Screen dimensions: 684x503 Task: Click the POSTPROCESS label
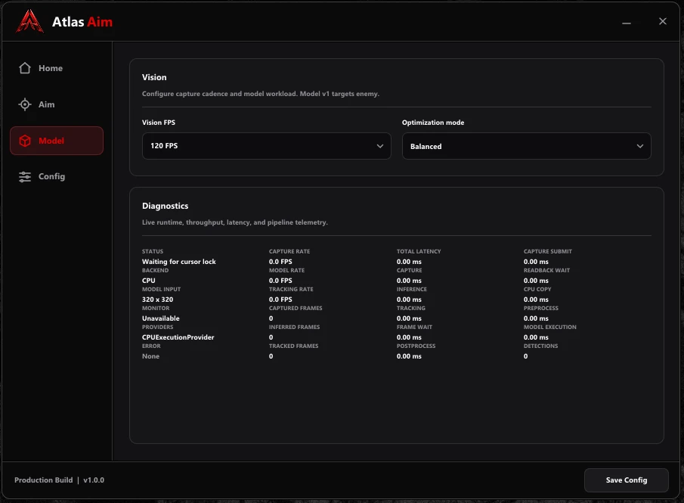click(x=416, y=346)
